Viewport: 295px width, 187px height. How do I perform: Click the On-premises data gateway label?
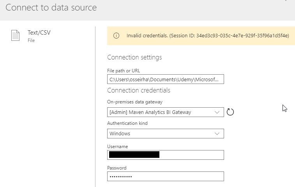point(135,102)
